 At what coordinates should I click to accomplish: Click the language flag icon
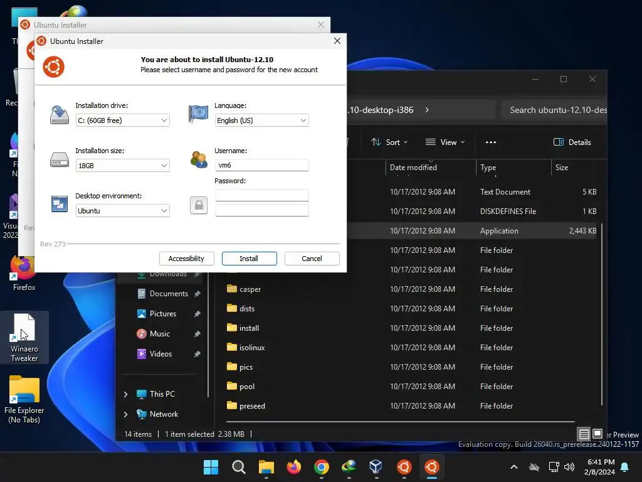[199, 114]
